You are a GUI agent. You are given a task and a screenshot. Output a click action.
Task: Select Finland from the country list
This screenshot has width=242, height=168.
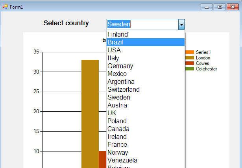(118, 35)
